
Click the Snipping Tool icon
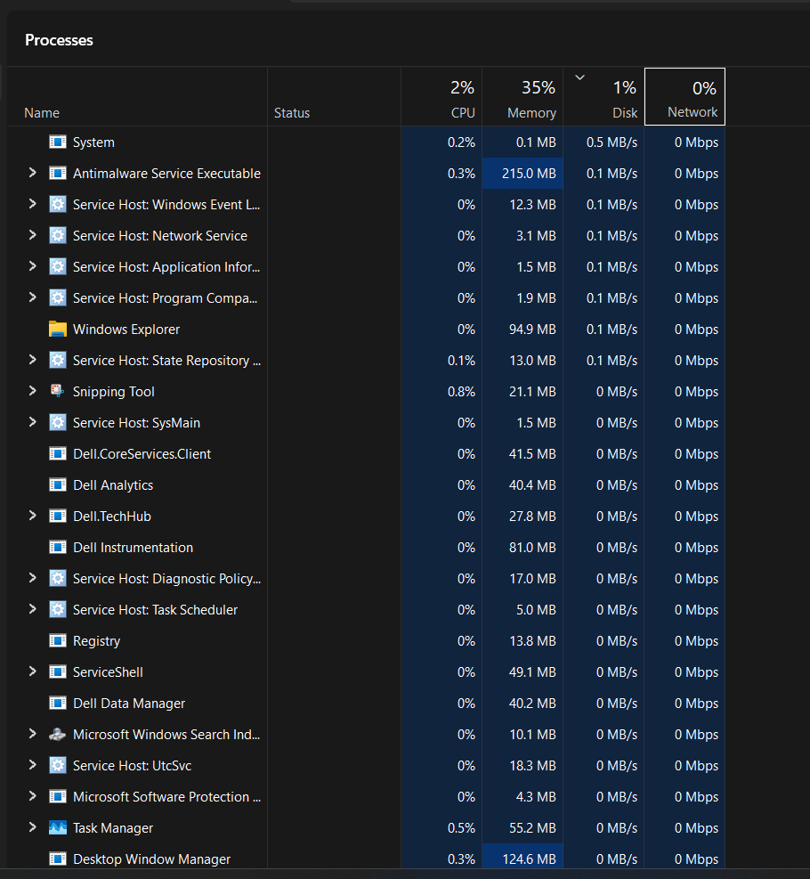58,391
